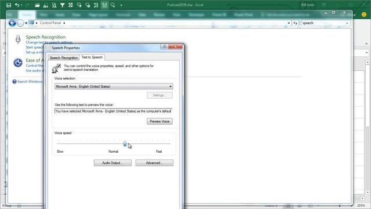The height and width of the screenshot is (209, 371).
Task: Clear the speech search with the X
Action: (x=347, y=23)
